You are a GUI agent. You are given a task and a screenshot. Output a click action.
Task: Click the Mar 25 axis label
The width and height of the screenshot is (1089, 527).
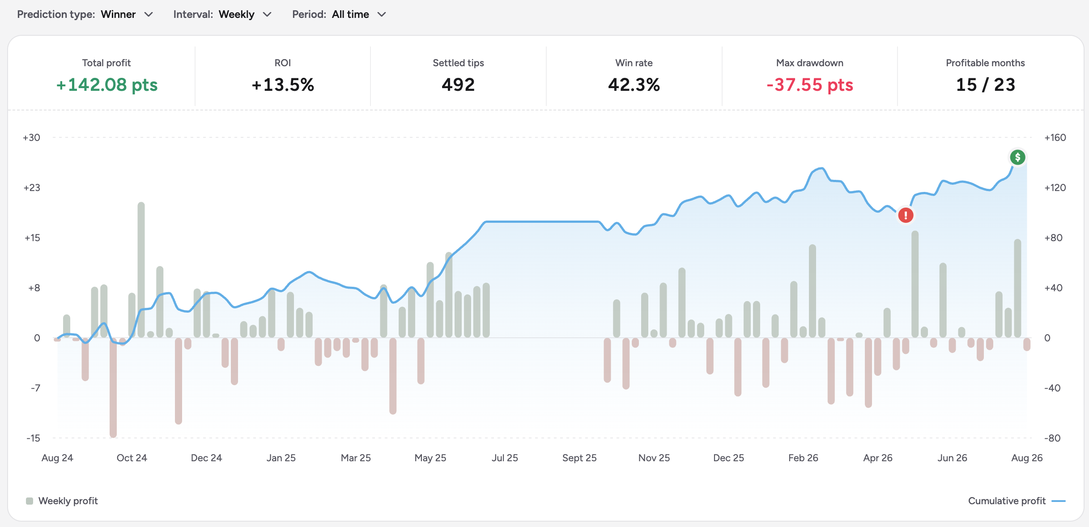tap(356, 458)
